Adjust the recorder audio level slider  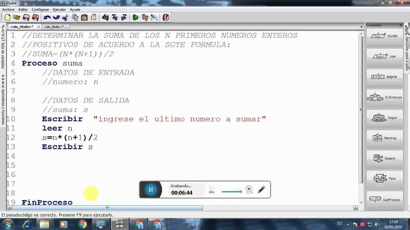pos(232,192)
